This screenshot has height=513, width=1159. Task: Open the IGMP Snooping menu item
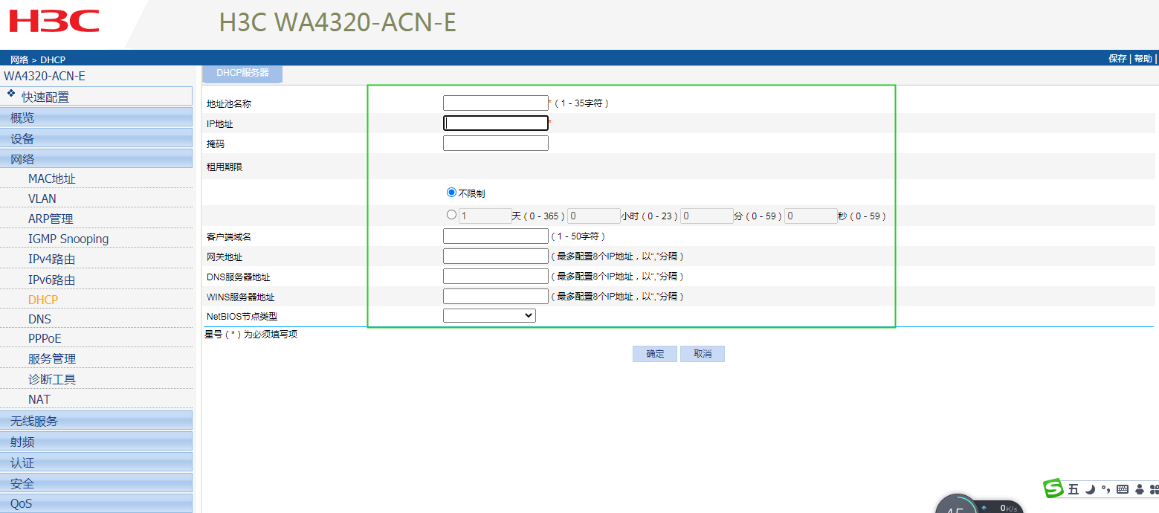(x=68, y=239)
